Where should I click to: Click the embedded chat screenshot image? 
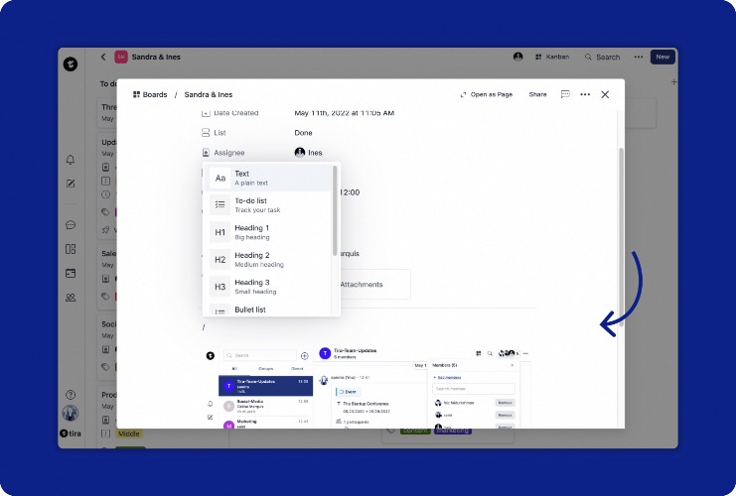click(x=368, y=387)
